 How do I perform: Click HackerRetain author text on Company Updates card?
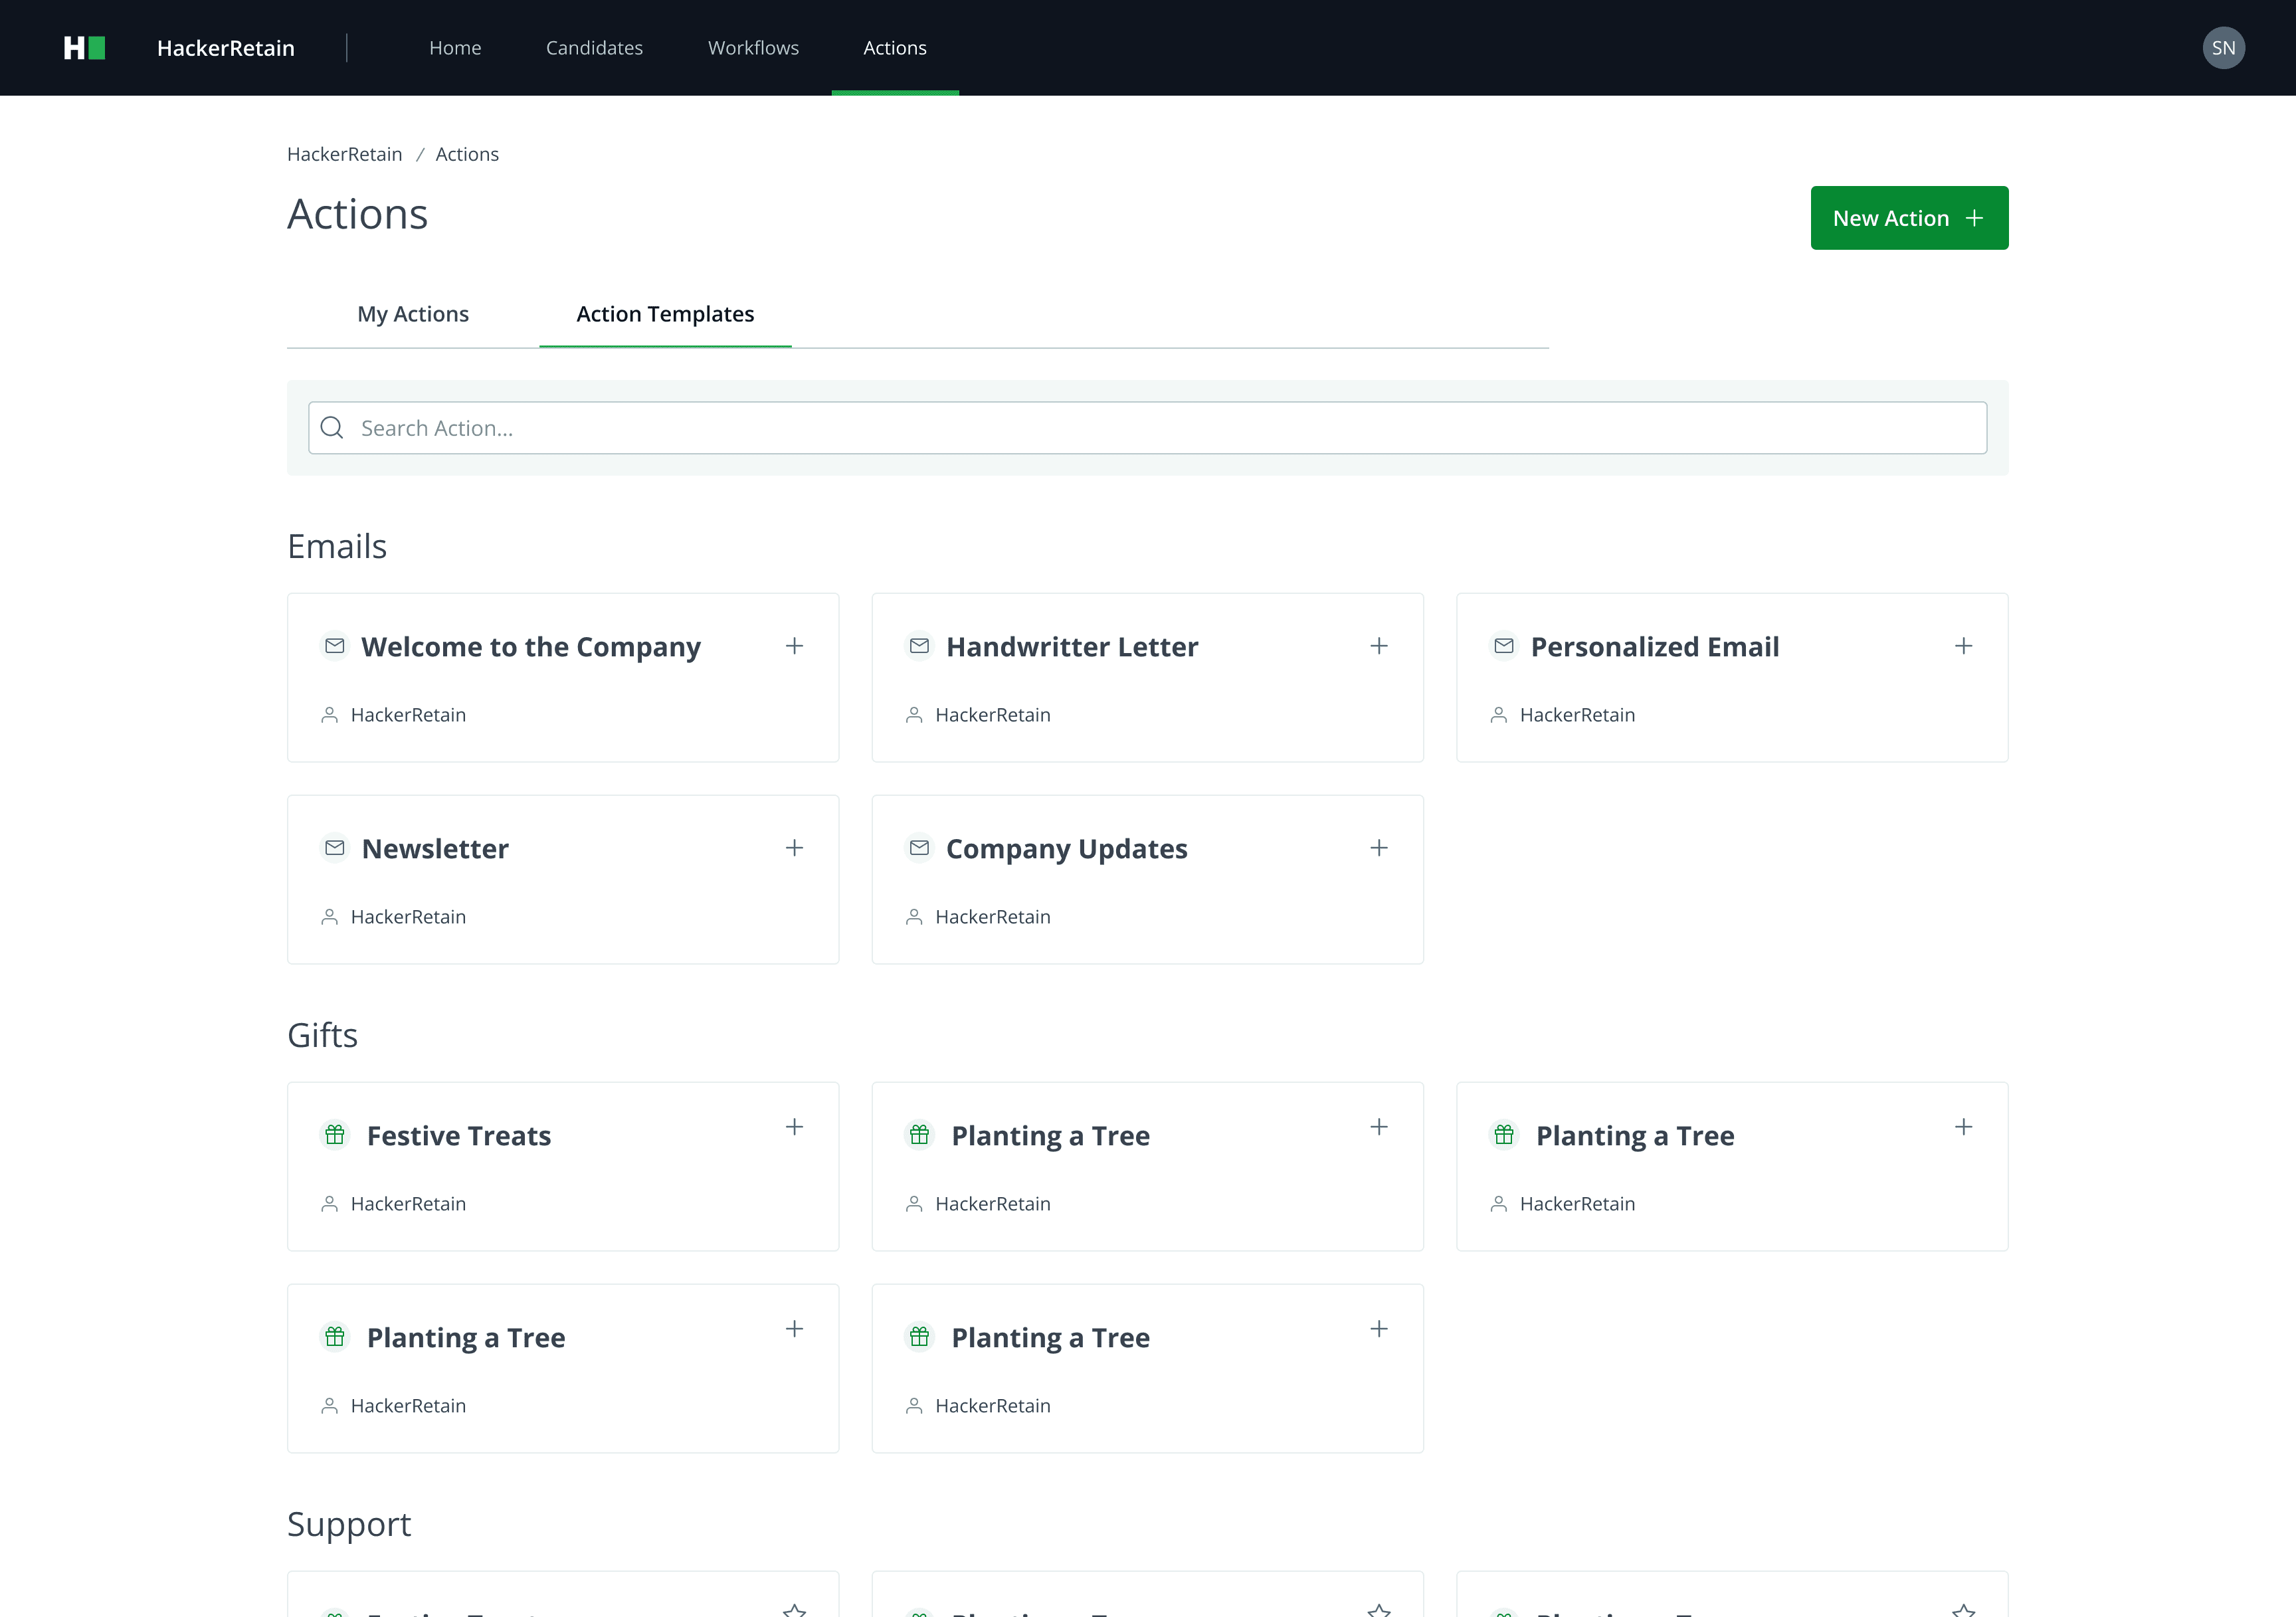coord(993,917)
